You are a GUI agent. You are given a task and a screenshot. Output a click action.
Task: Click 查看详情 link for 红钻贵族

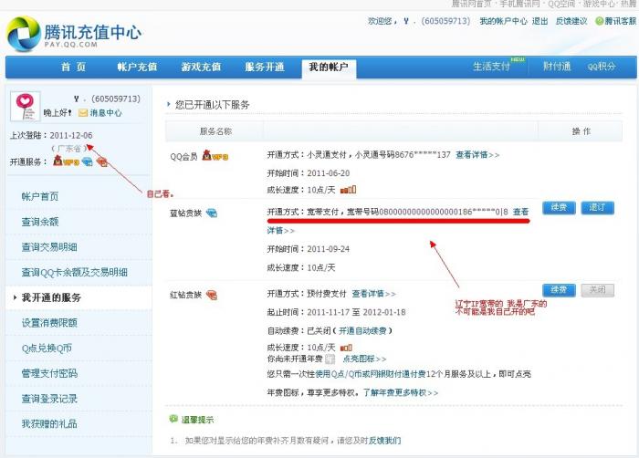click(x=373, y=294)
